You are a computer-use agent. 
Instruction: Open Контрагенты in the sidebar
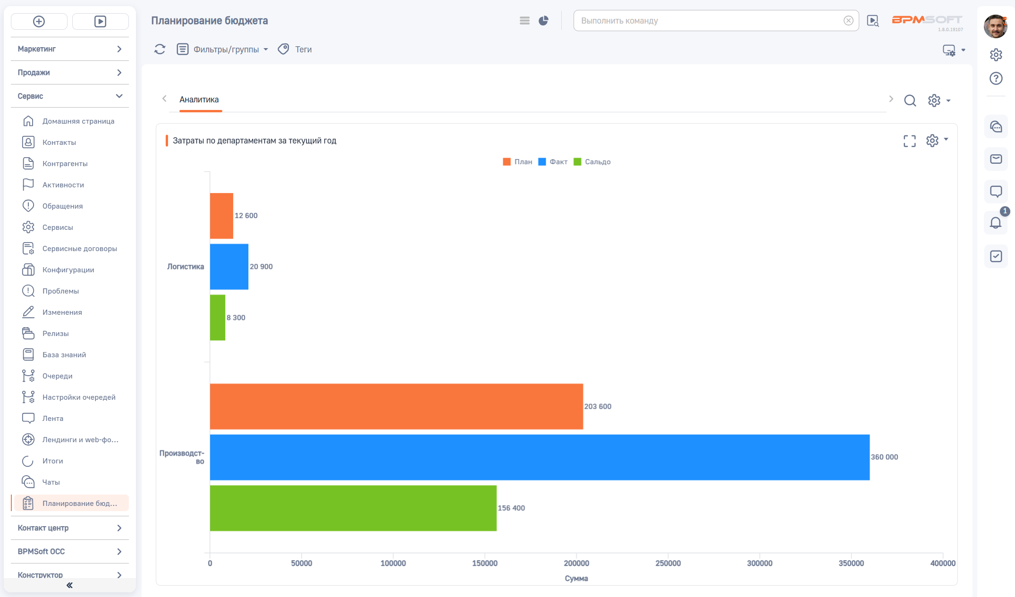tap(65, 164)
